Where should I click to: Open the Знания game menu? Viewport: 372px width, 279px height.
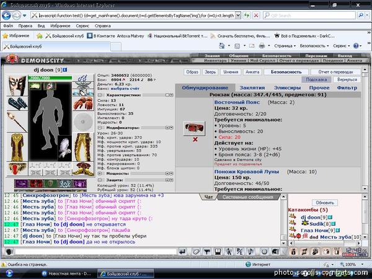click(x=212, y=56)
